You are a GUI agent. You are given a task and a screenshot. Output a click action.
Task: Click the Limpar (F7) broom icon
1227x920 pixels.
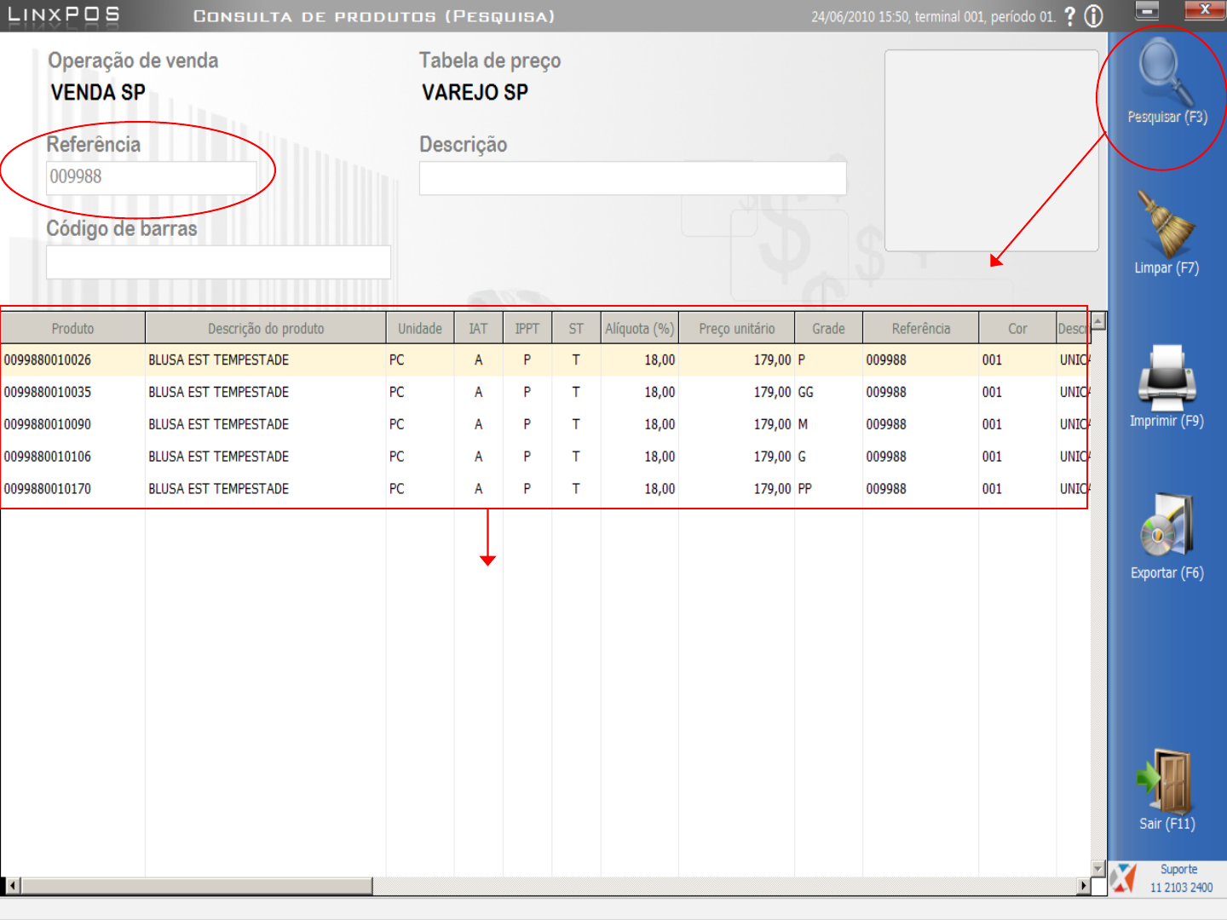[1166, 223]
